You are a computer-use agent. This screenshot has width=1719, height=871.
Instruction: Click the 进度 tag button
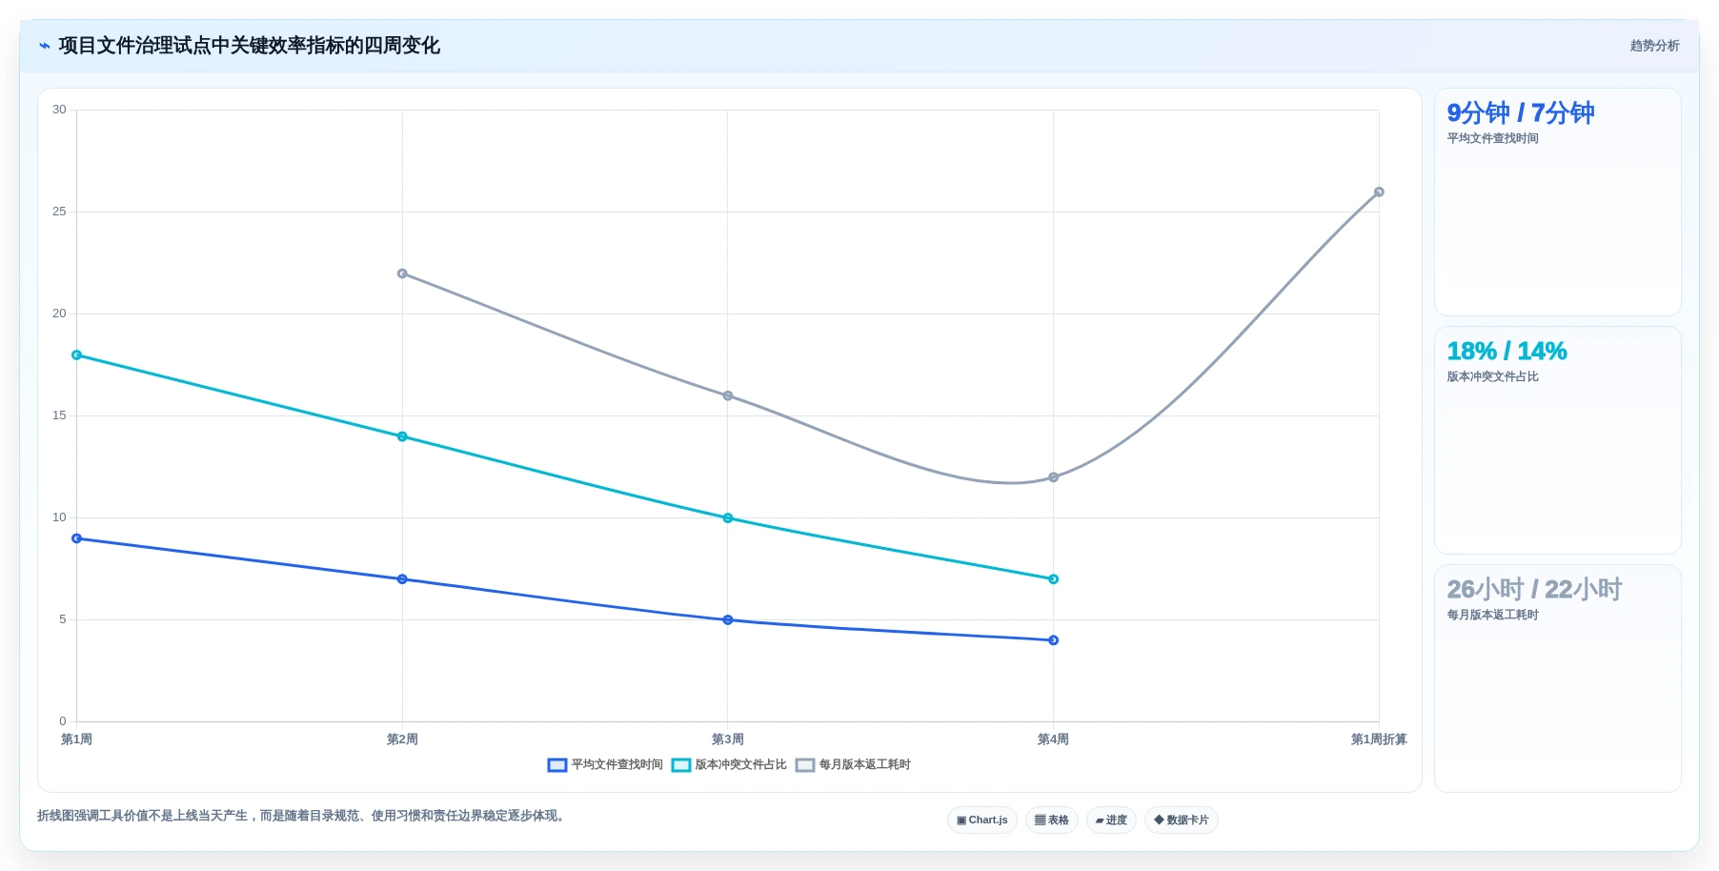1111,820
